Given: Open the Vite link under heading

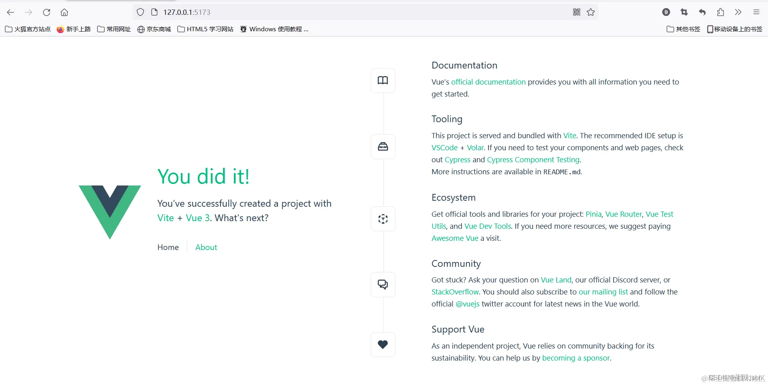Looking at the screenshot, I should coord(166,218).
